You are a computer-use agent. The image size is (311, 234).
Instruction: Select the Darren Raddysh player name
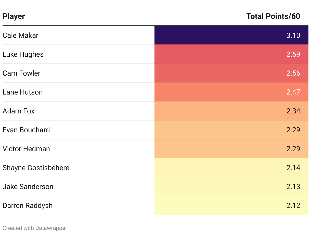(x=28, y=205)
